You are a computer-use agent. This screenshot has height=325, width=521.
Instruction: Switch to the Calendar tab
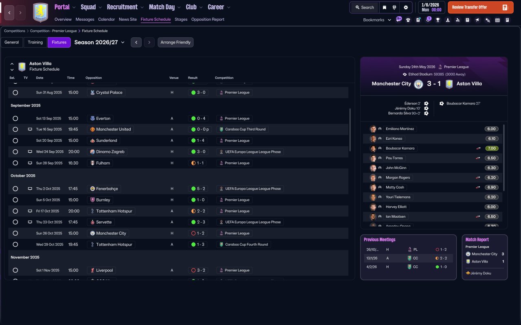tap(107, 19)
